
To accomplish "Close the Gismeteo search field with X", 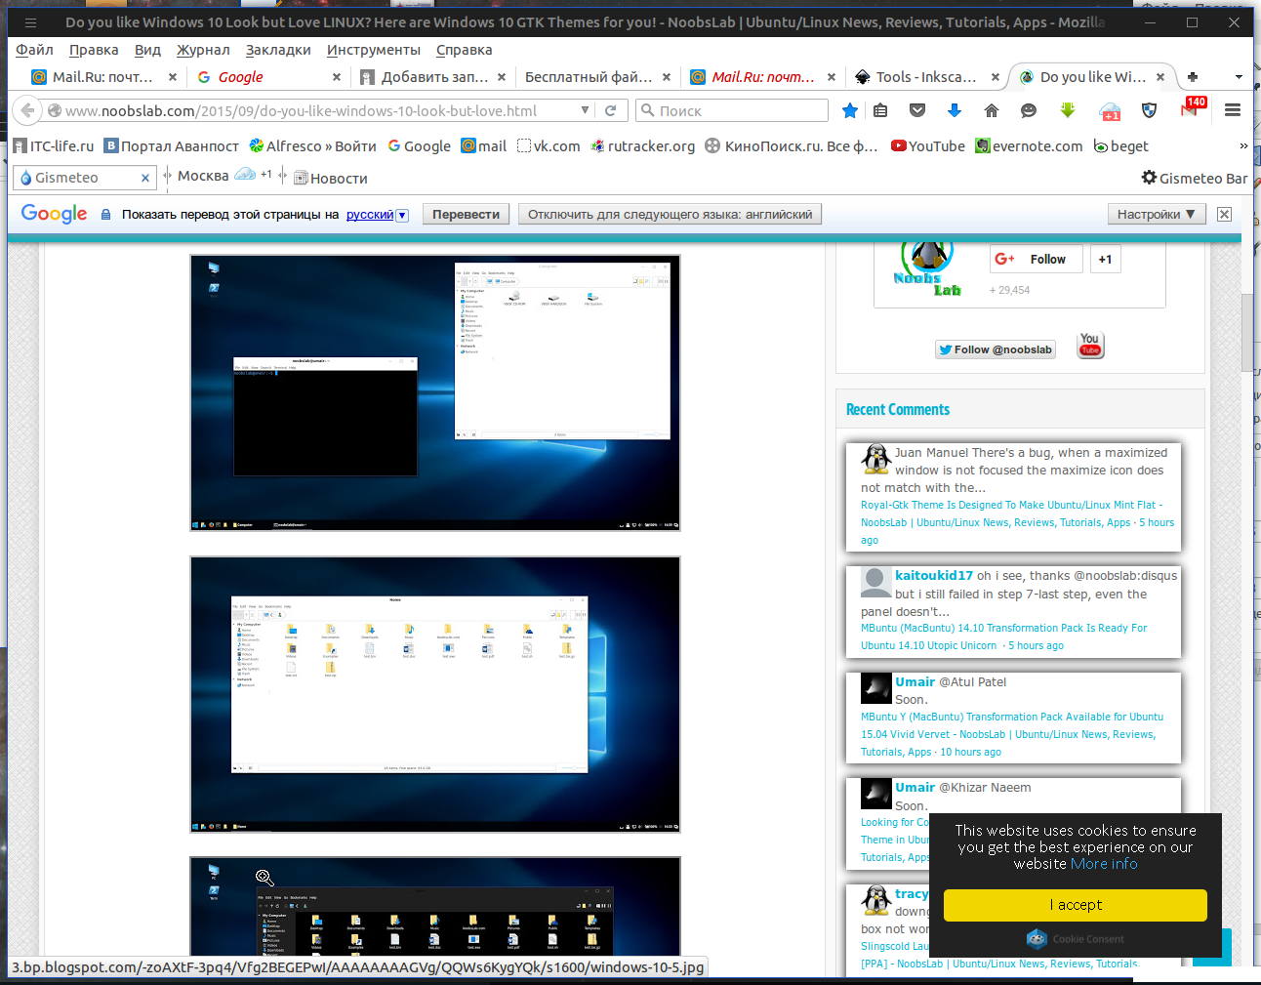I will [x=145, y=178].
